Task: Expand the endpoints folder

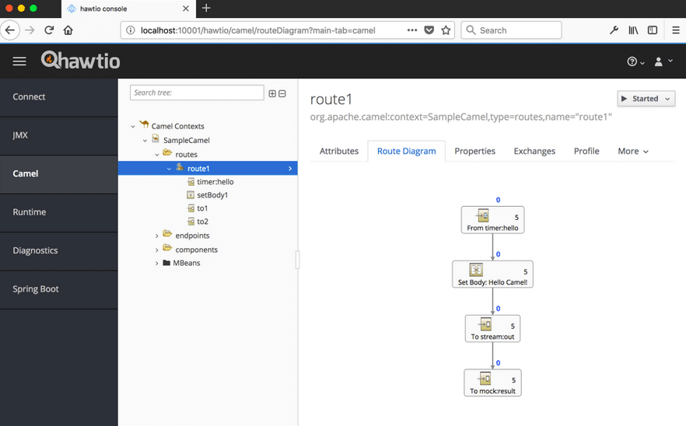Action: (x=156, y=236)
